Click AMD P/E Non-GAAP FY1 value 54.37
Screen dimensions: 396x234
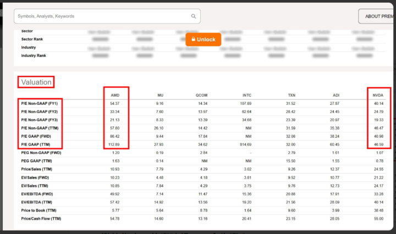click(x=114, y=103)
